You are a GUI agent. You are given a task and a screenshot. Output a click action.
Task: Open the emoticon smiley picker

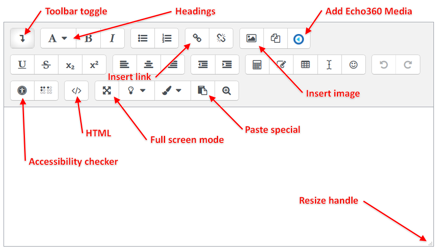tap(353, 65)
